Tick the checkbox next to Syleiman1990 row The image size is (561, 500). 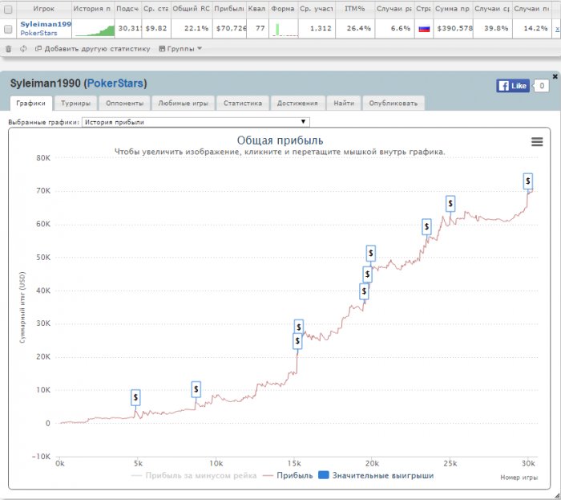pyautogui.click(x=8, y=29)
